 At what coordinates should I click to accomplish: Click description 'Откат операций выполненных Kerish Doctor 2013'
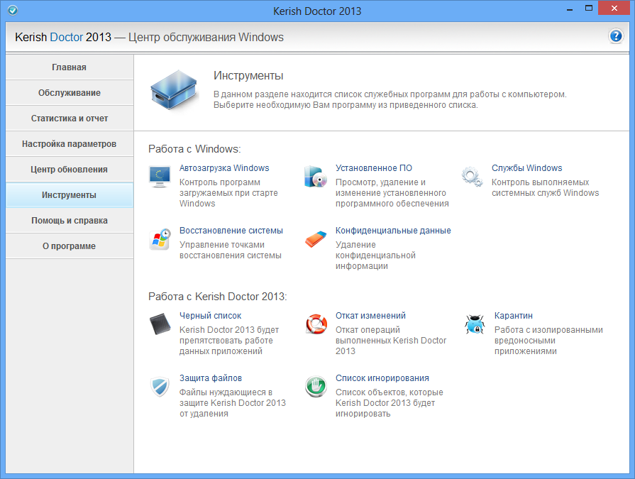[x=391, y=341]
